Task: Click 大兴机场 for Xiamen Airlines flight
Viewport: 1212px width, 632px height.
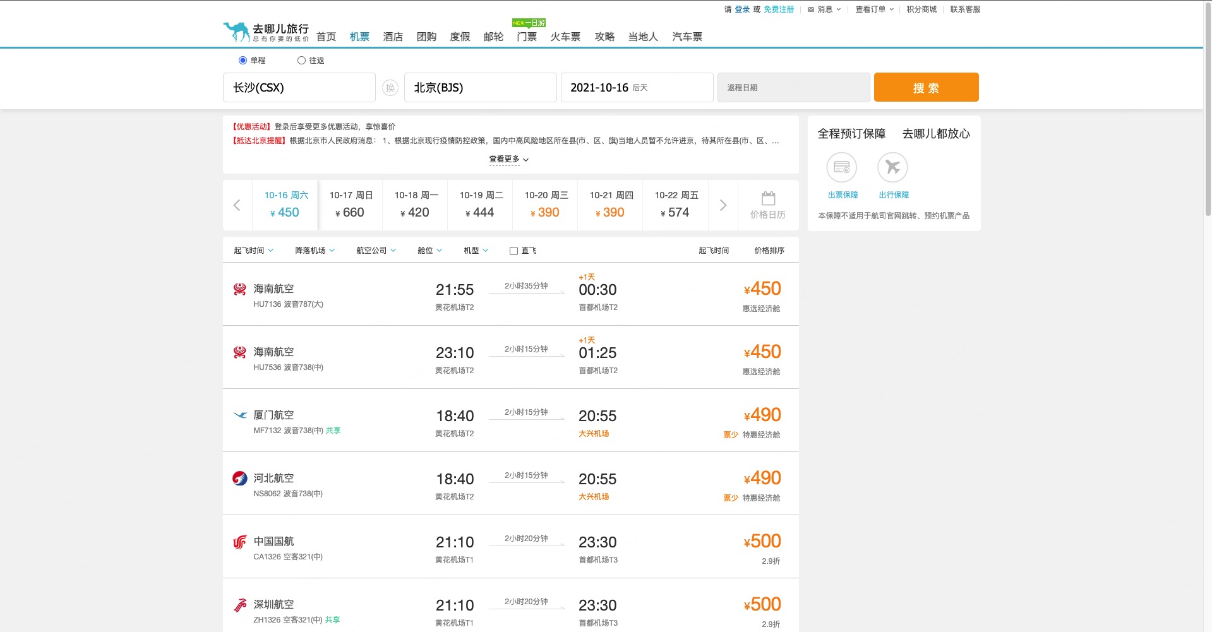Action: coord(594,434)
